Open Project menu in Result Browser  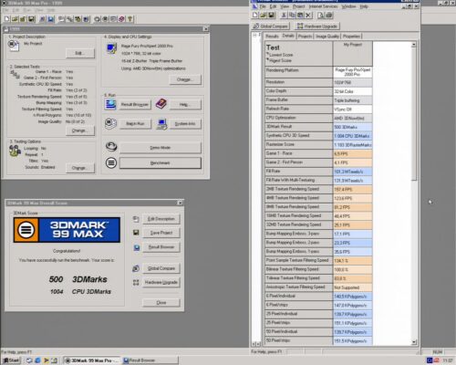[x=298, y=6]
